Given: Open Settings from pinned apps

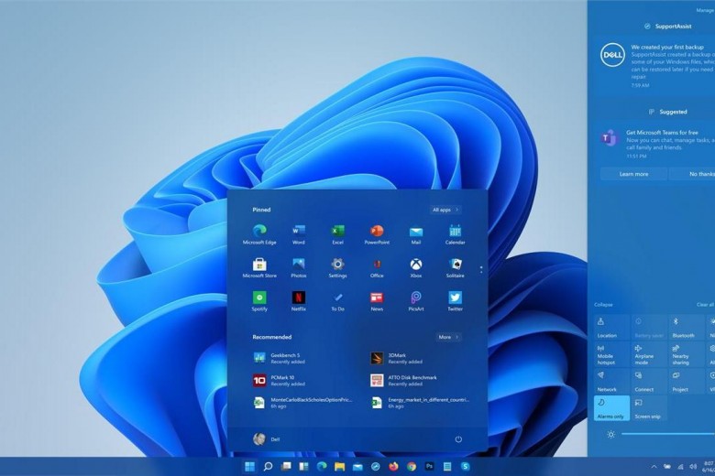Looking at the screenshot, I should pos(338,268).
